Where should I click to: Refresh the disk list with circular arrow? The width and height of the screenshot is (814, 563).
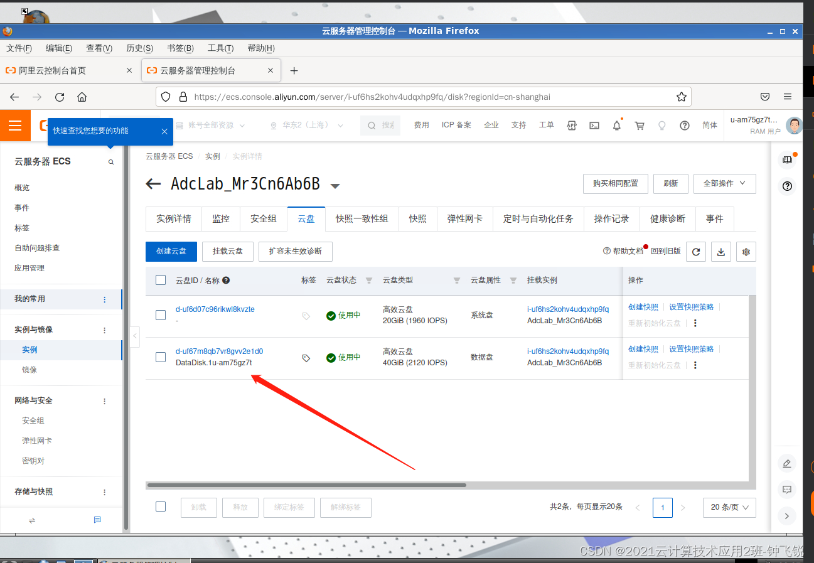696,252
